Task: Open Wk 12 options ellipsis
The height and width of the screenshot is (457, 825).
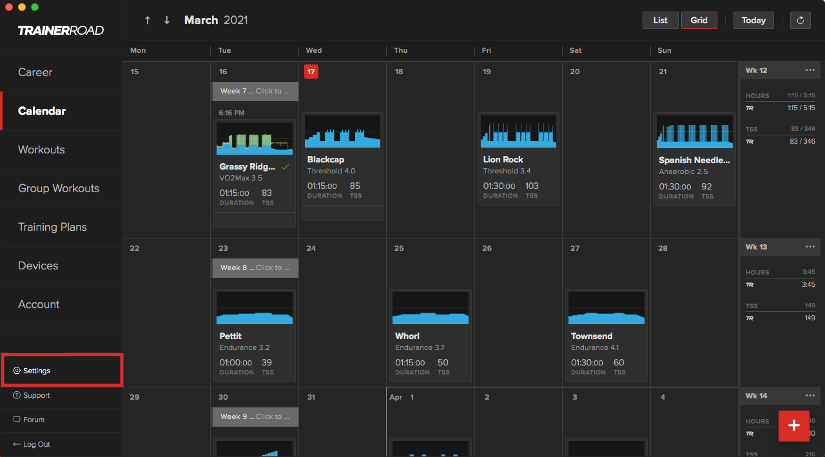Action: click(x=810, y=70)
